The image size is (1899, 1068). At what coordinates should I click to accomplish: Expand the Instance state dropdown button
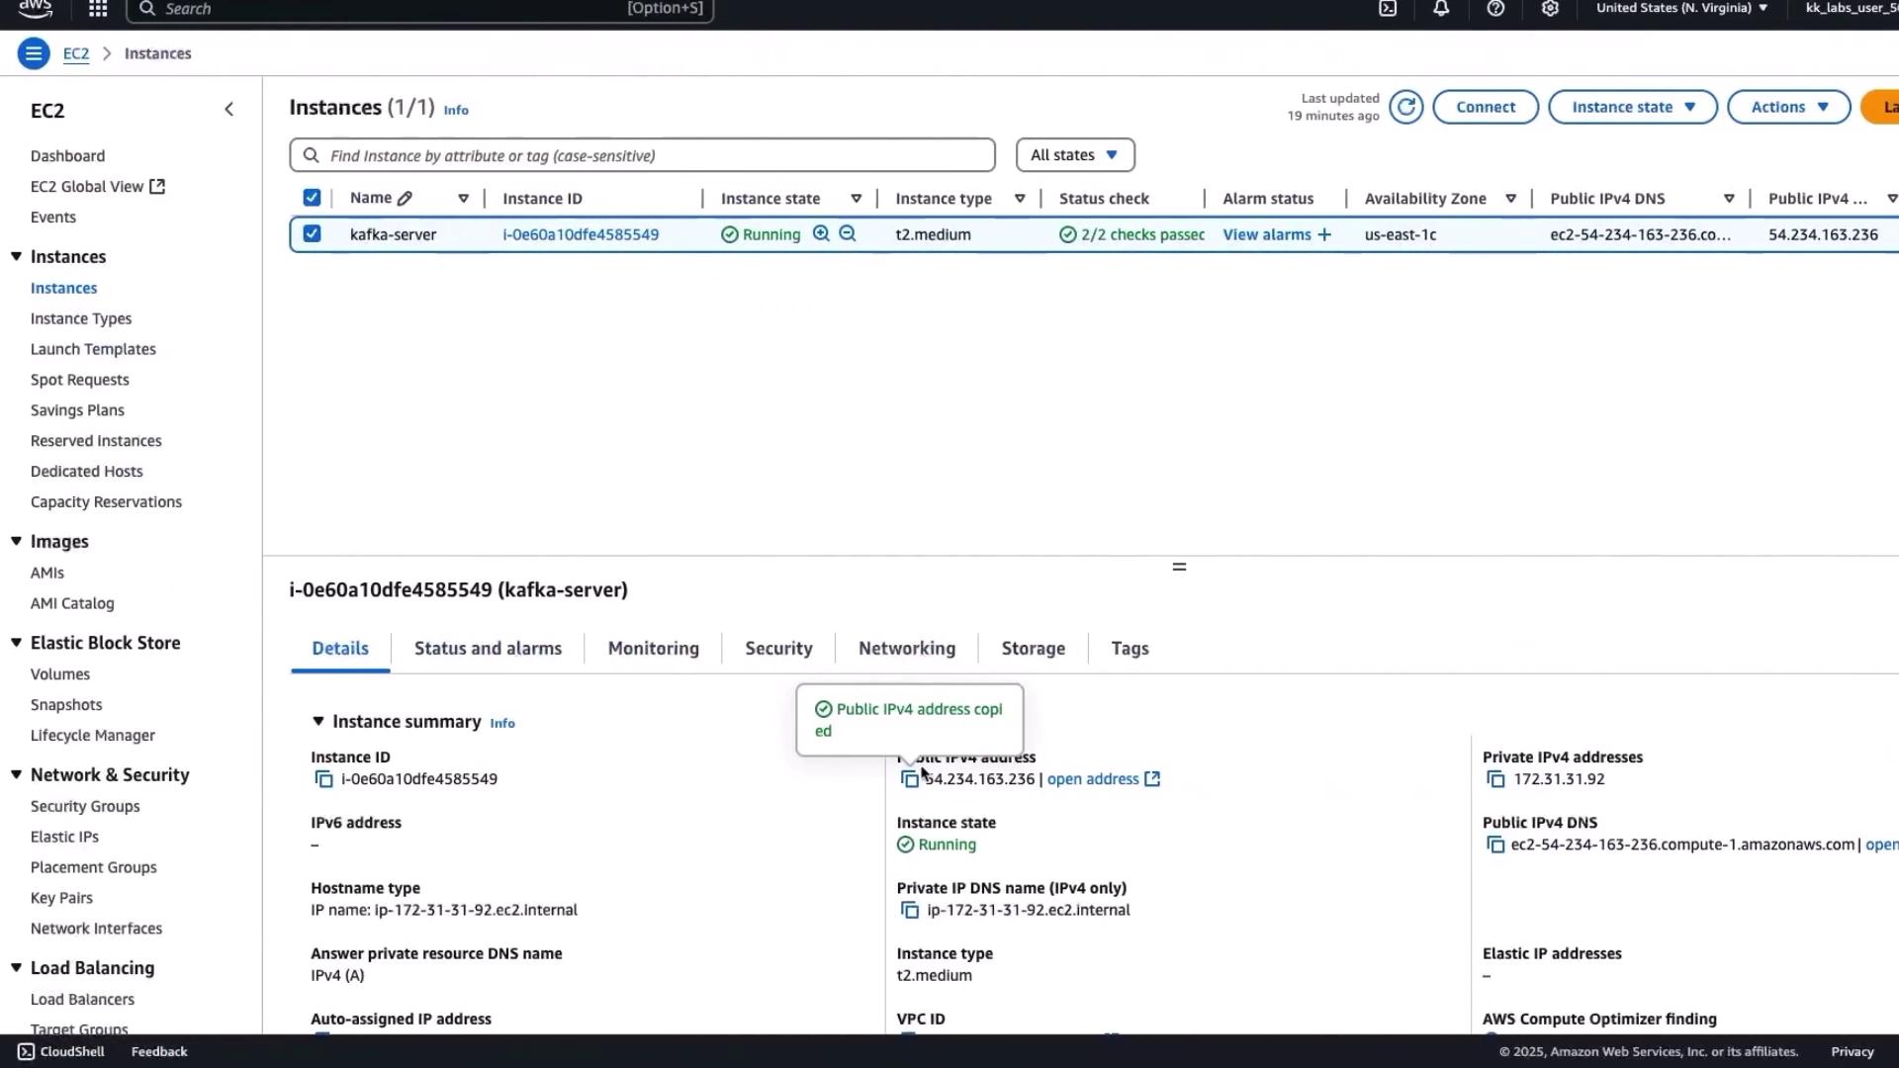coord(1632,107)
